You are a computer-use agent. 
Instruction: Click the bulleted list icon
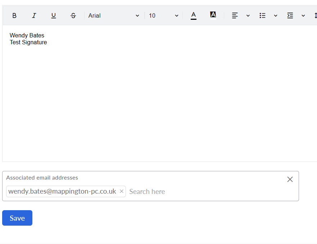coord(262,15)
